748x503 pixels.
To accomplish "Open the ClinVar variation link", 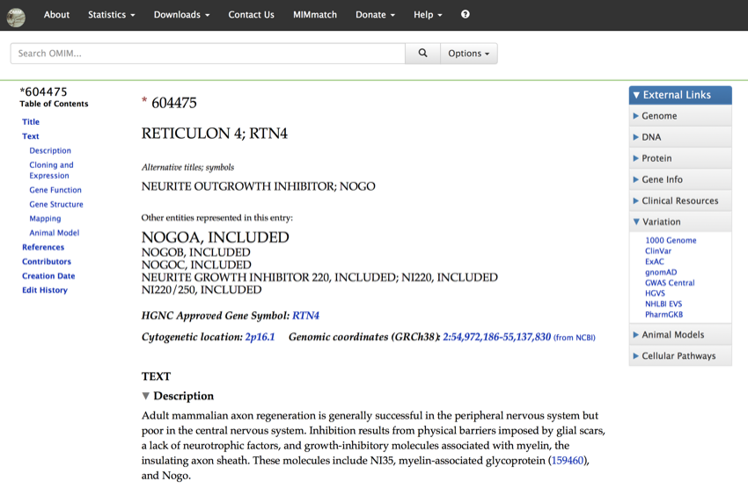I will [657, 251].
